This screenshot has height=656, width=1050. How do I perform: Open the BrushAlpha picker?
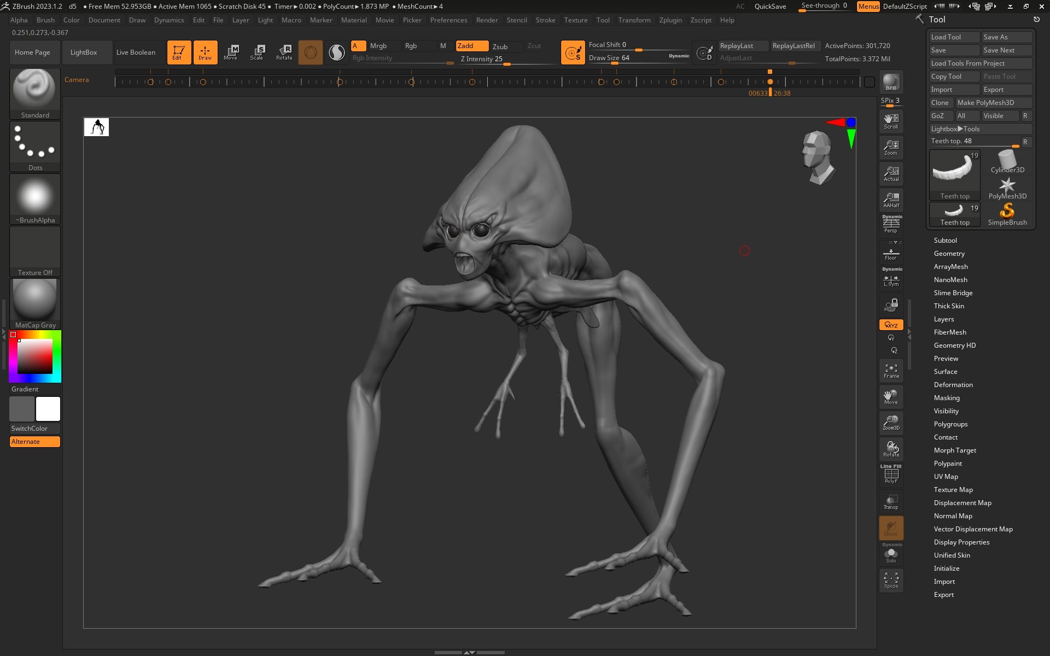35,199
